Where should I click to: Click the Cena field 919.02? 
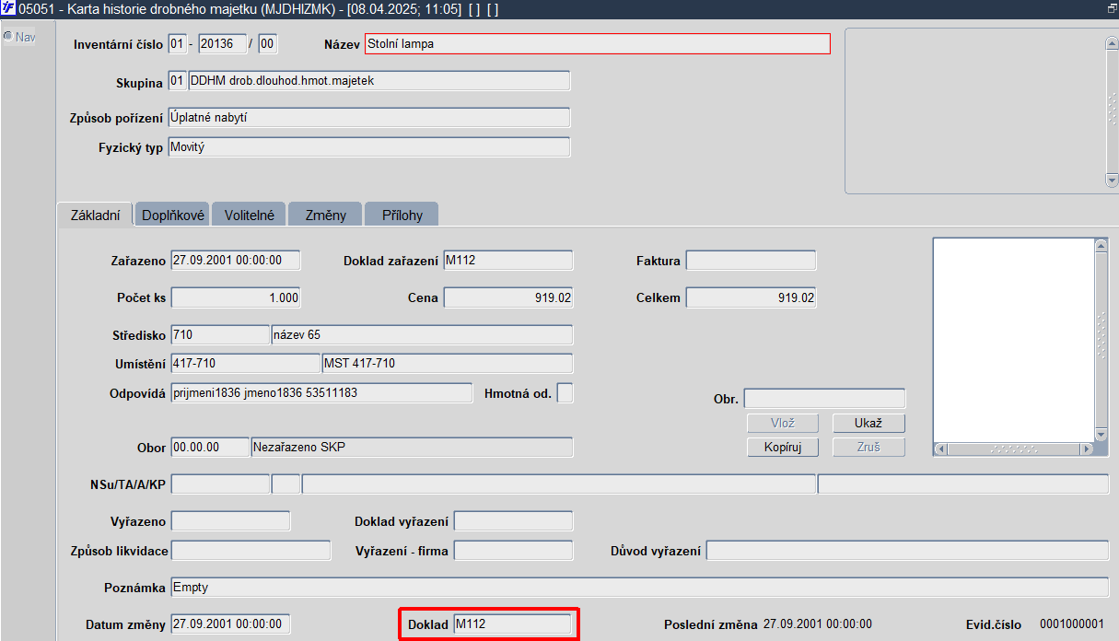coord(508,297)
